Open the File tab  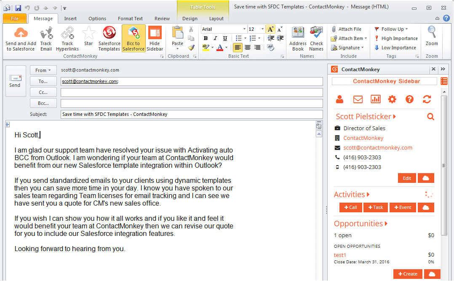15,19
